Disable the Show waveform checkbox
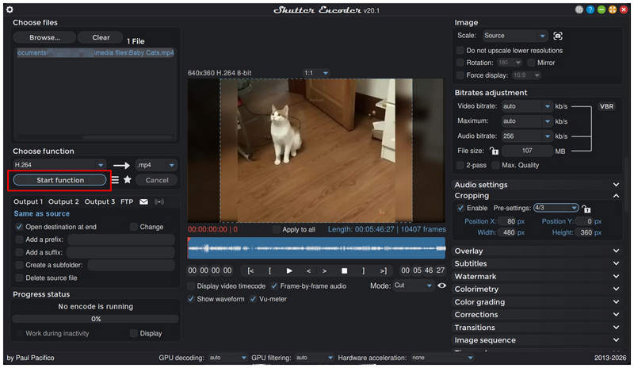The image size is (634, 368). click(x=191, y=299)
